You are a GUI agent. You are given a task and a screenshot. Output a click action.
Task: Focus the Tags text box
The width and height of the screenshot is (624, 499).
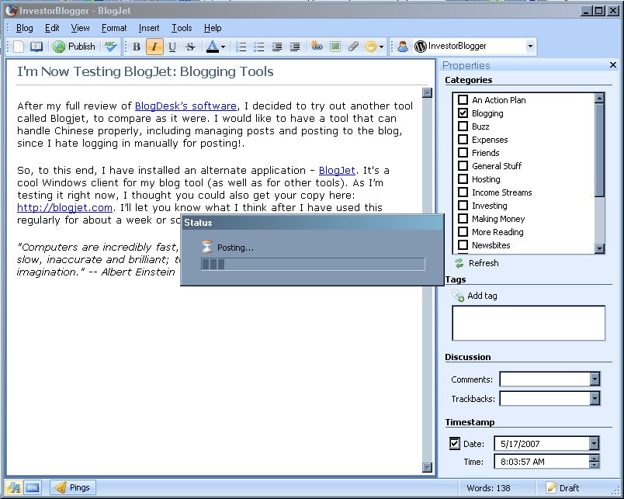pos(529,323)
